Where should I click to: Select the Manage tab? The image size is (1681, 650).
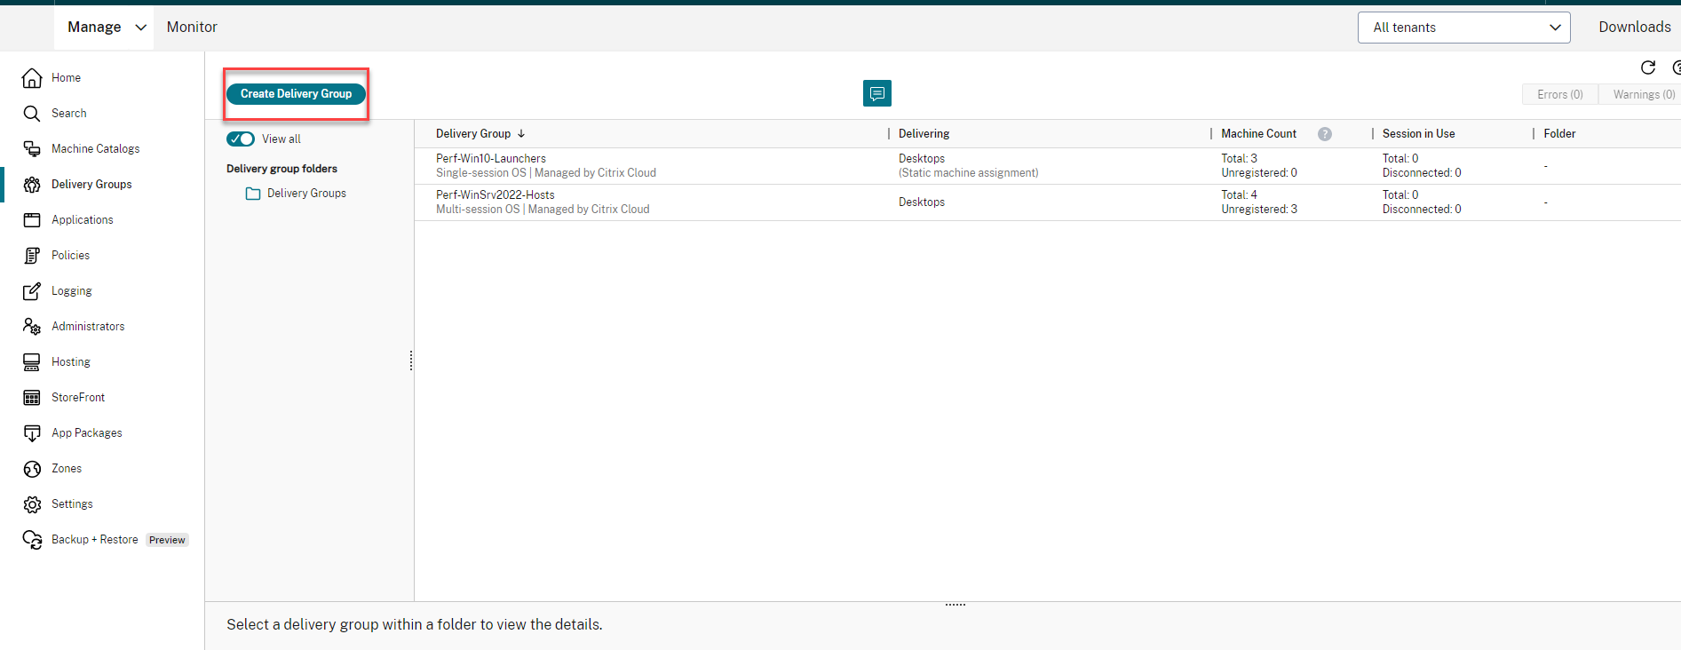(104, 28)
